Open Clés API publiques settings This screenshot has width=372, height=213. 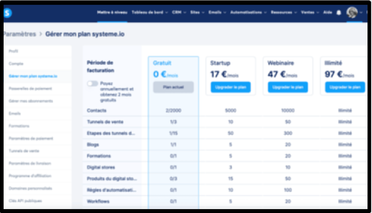tap(25, 201)
